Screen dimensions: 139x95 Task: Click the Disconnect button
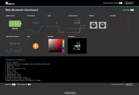[129, 3]
